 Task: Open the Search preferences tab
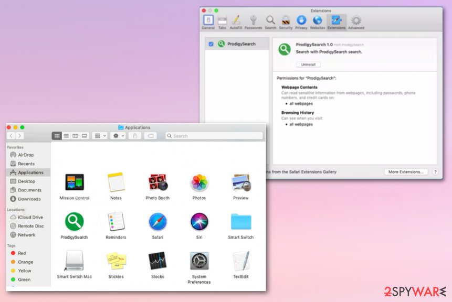click(x=270, y=23)
